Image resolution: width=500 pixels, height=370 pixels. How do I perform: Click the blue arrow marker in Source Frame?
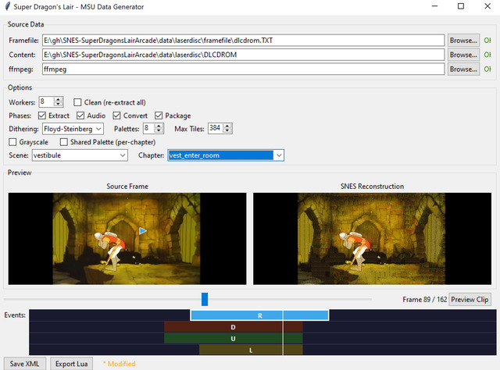click(142, 230)
